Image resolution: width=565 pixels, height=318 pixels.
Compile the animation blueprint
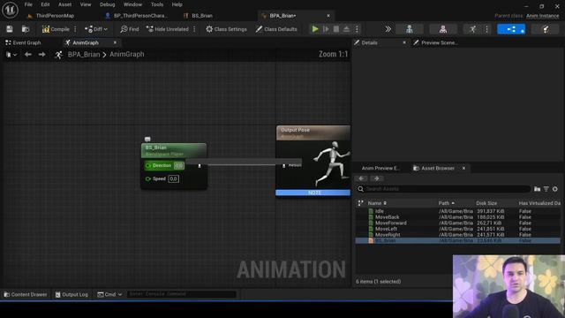56,29
